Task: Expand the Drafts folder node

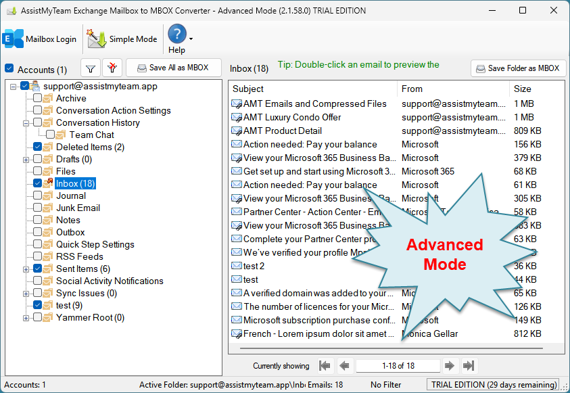Action: point(26,160)
